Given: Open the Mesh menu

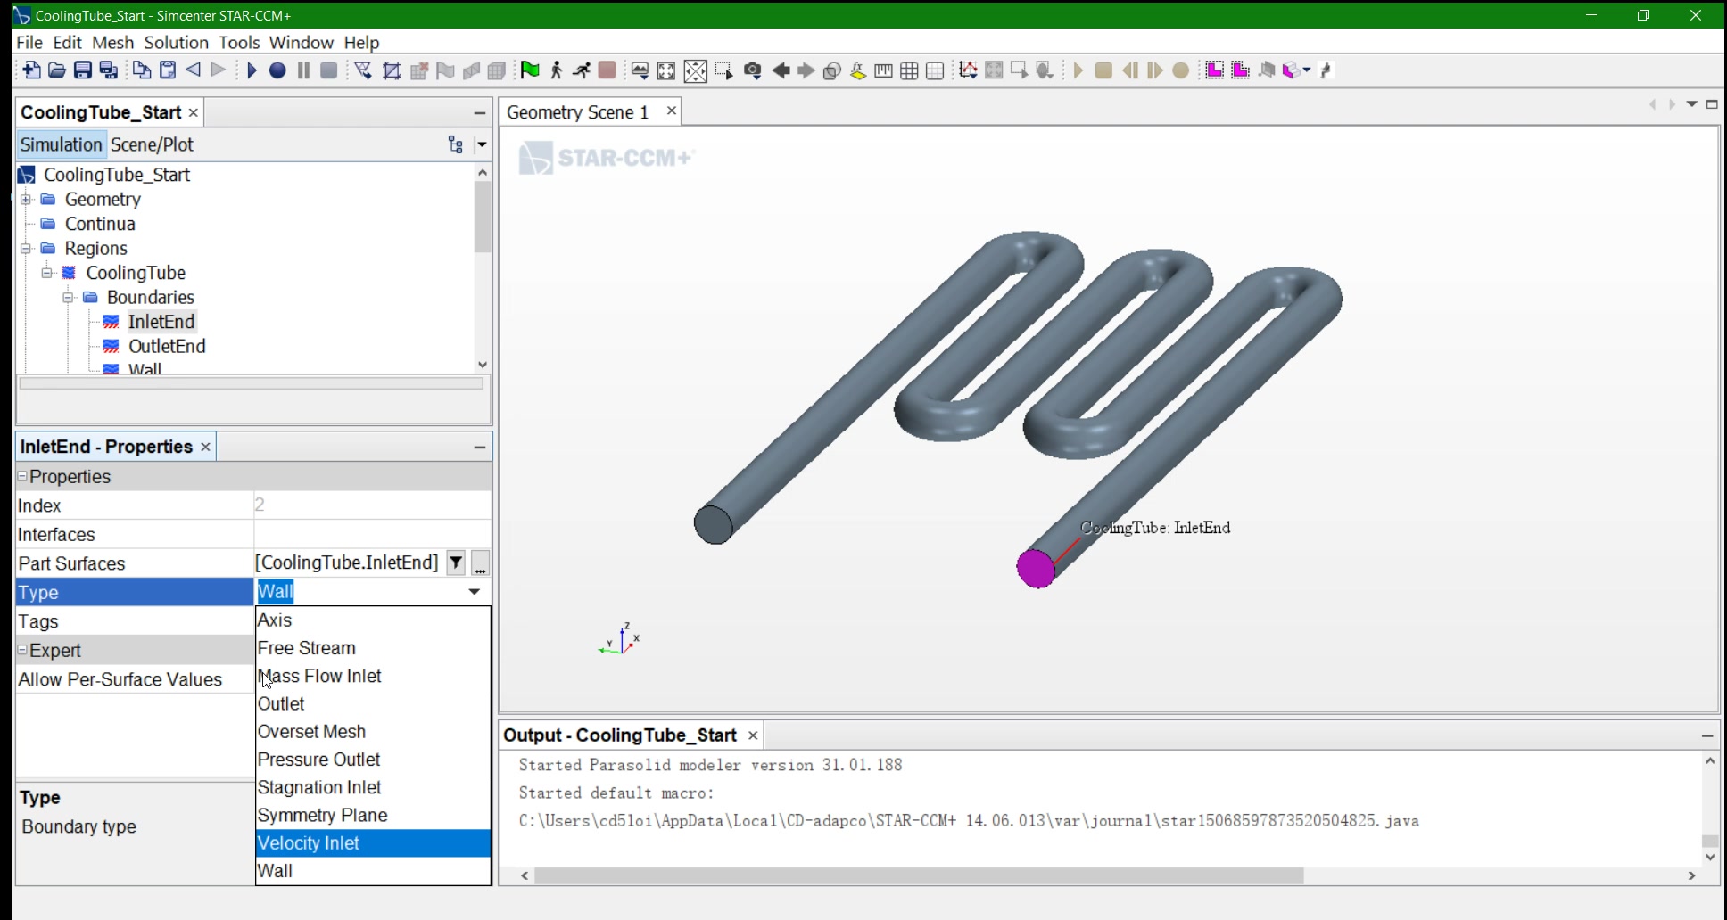Looking at the screenshot, I should 112,42.
